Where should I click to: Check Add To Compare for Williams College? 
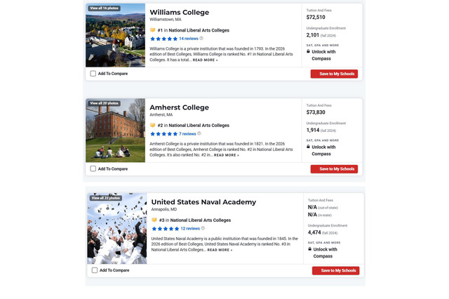(93, 74)
